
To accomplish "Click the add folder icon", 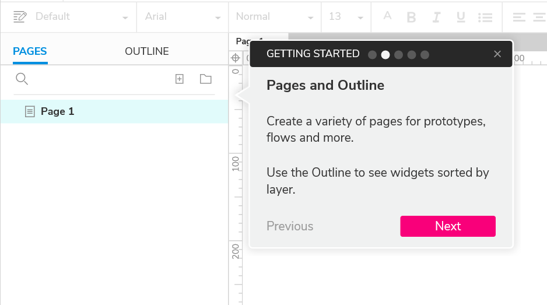I will pyautogui.click(x=205, y=79).
